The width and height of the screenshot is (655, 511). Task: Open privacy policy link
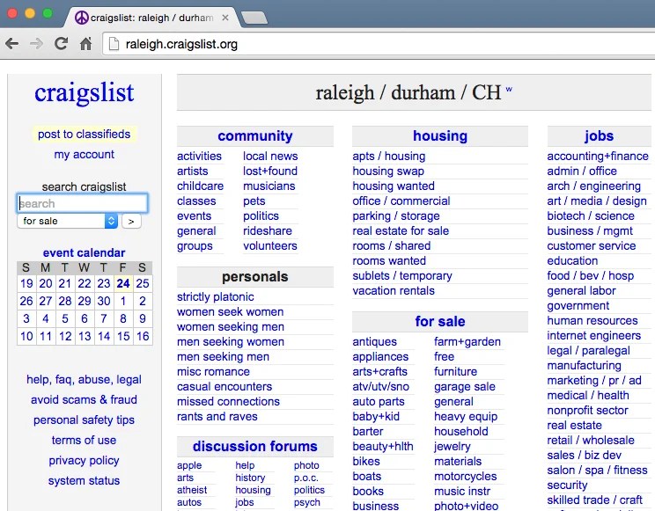pos(84,461)
